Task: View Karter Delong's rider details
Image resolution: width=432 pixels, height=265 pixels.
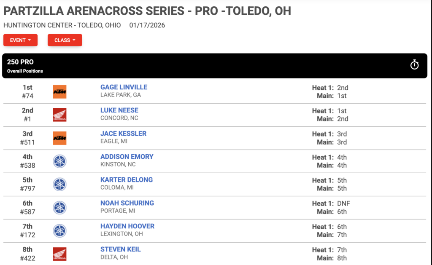Action: click(x=127, y=180)
